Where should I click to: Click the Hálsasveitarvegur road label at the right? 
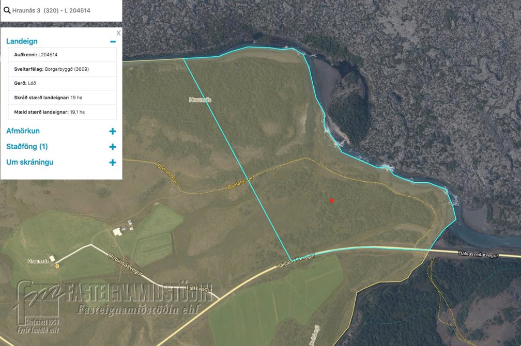click(478, 255)
